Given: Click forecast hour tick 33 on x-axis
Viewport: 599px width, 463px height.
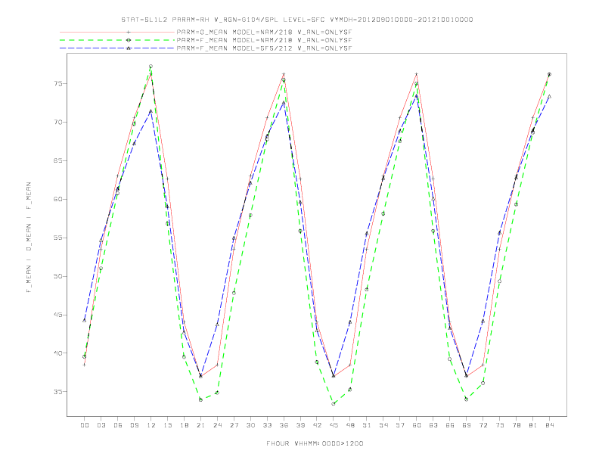Looking at the screenshot, I should (267, 425).
